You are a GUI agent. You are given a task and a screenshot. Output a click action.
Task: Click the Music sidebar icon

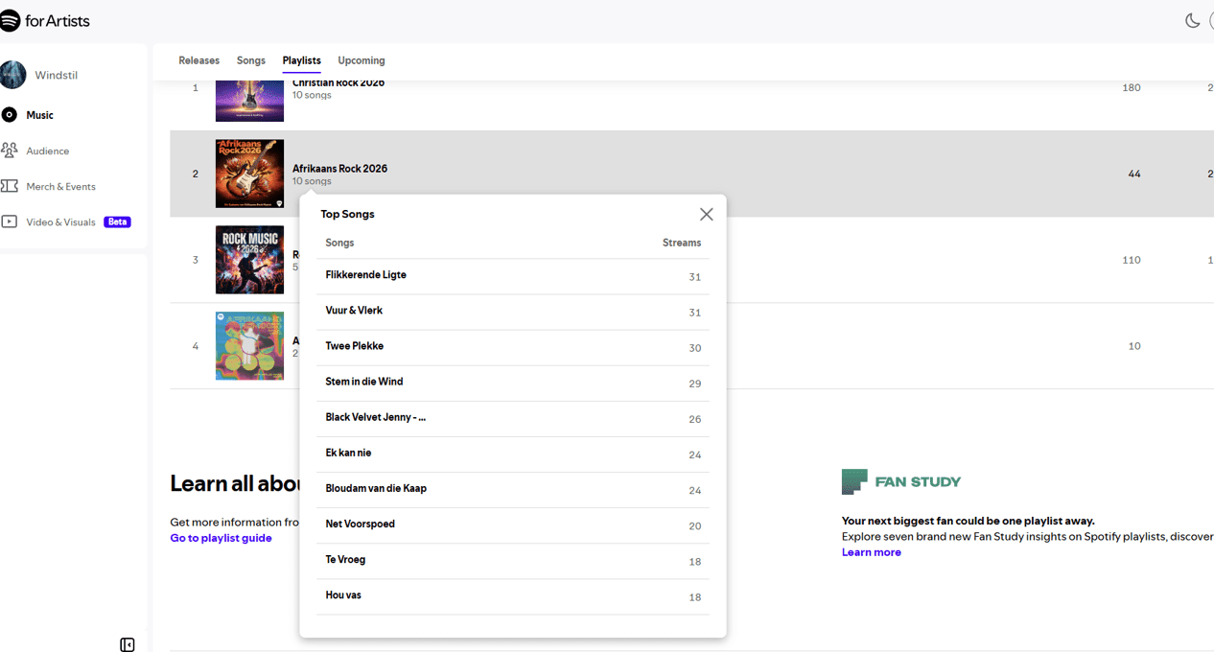pyautogui.click(x=10, y=115)
